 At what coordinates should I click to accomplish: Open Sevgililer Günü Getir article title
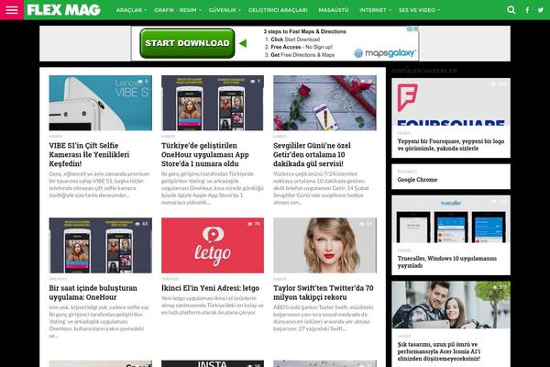312,154
